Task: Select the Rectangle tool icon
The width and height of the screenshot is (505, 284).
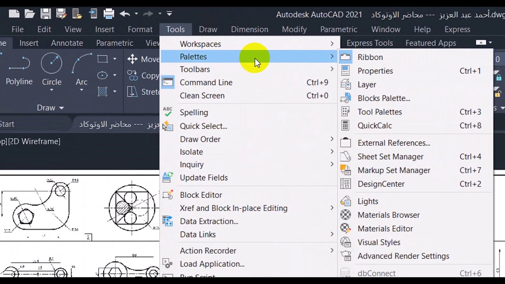Action: pyautogui.click(x=103, y=59)
